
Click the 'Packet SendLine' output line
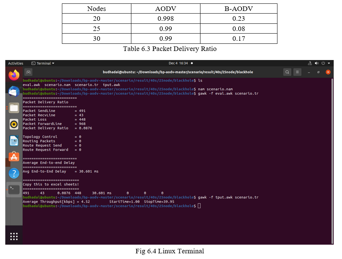pyautogui.click(x=54, y=111)
